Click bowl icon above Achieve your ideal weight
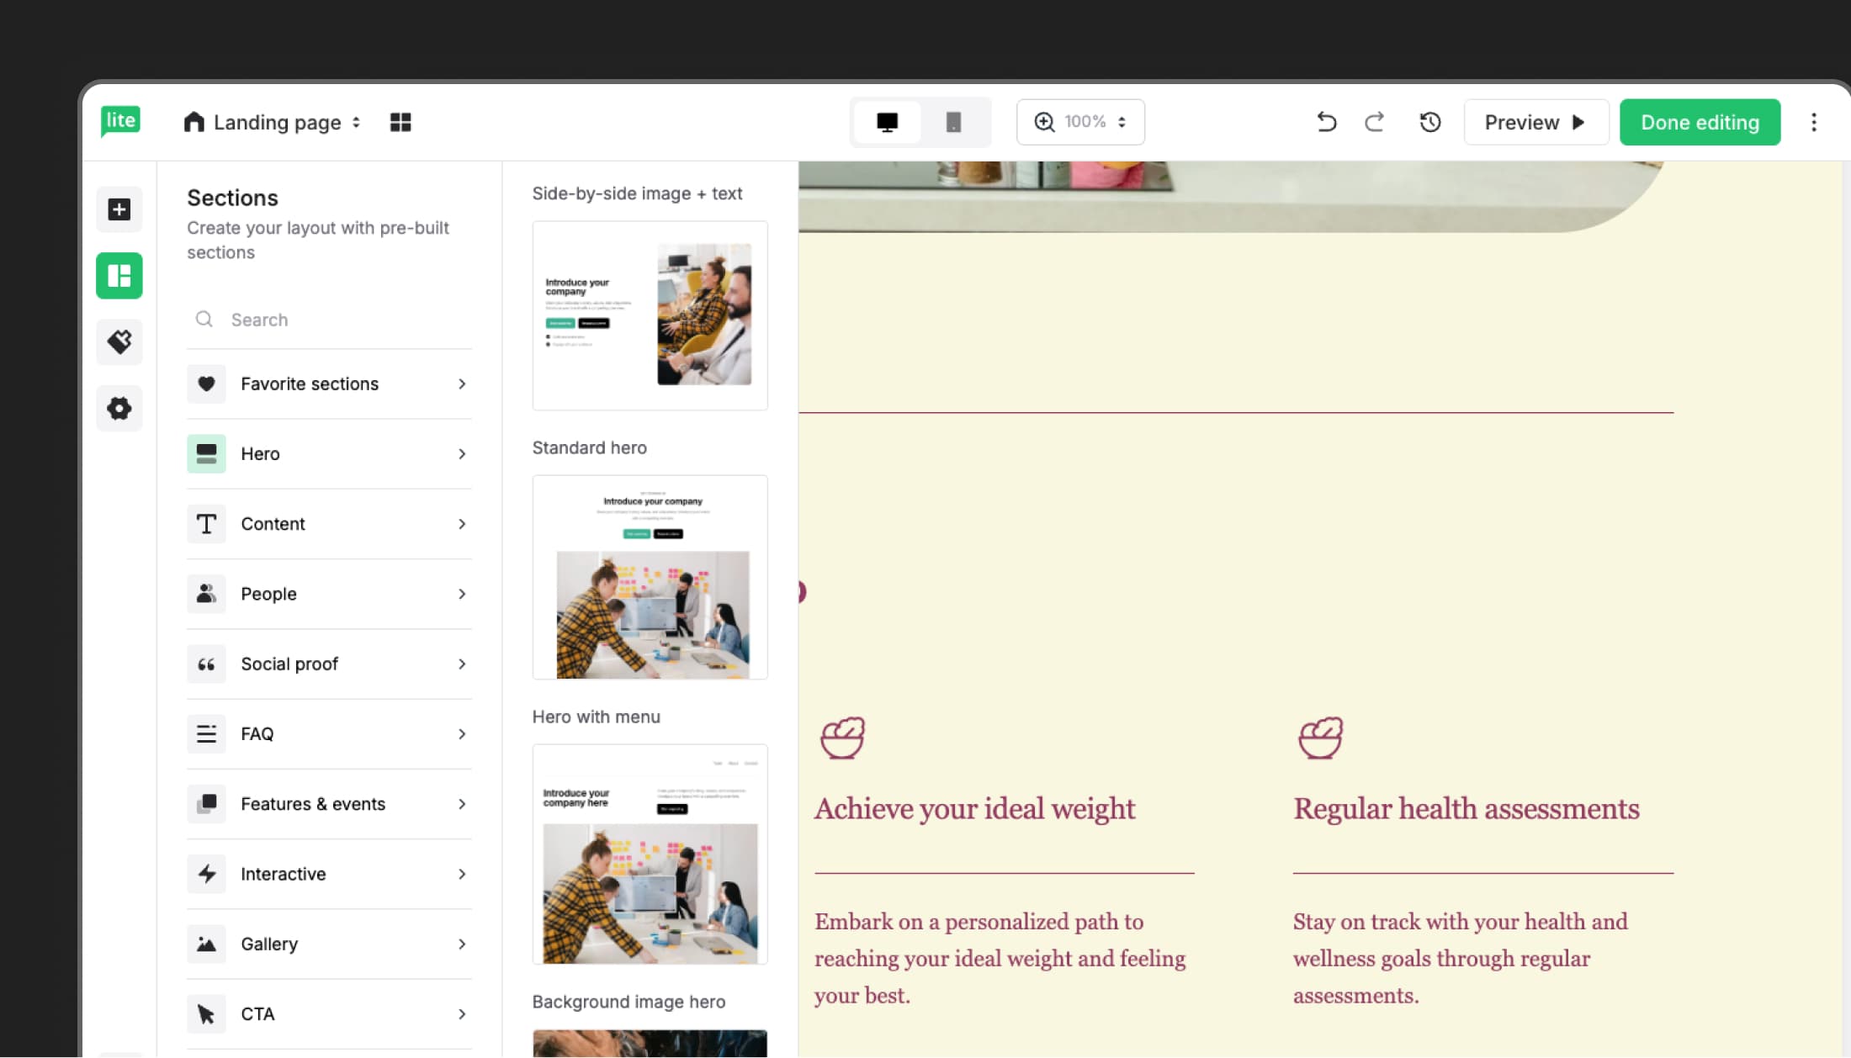This screenshot has height=1058, width=1851. [x=842, y=738]
